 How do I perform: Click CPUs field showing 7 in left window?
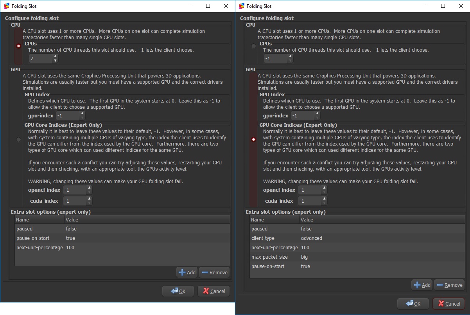(x=41, y=59)
